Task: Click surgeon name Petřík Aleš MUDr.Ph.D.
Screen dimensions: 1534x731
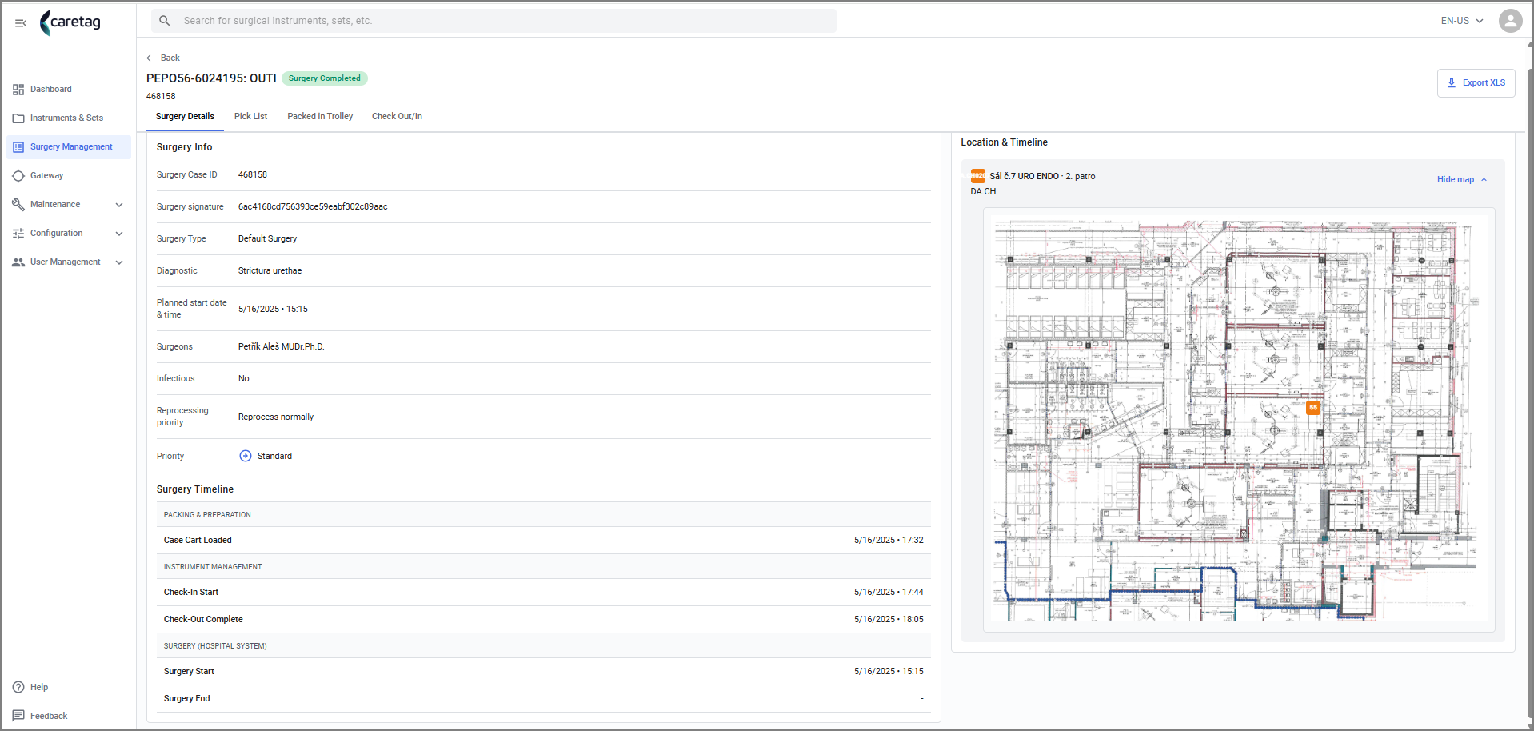Action: click(281, 347)
